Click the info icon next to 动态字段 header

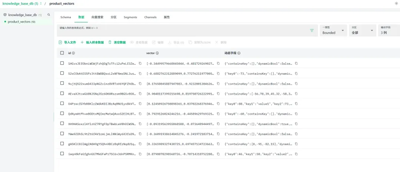click(239, 53)
